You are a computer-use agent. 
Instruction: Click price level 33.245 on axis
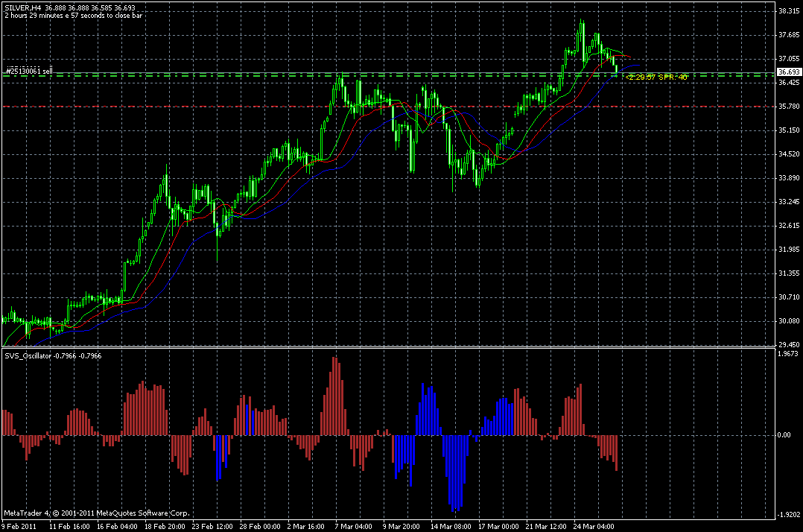click(789, 202)
